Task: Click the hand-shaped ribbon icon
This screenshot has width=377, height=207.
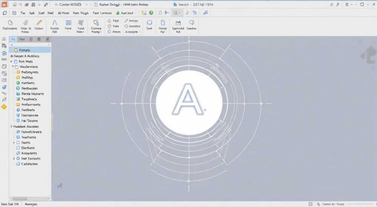Action: pyautogui.click(x=26, y=23)
